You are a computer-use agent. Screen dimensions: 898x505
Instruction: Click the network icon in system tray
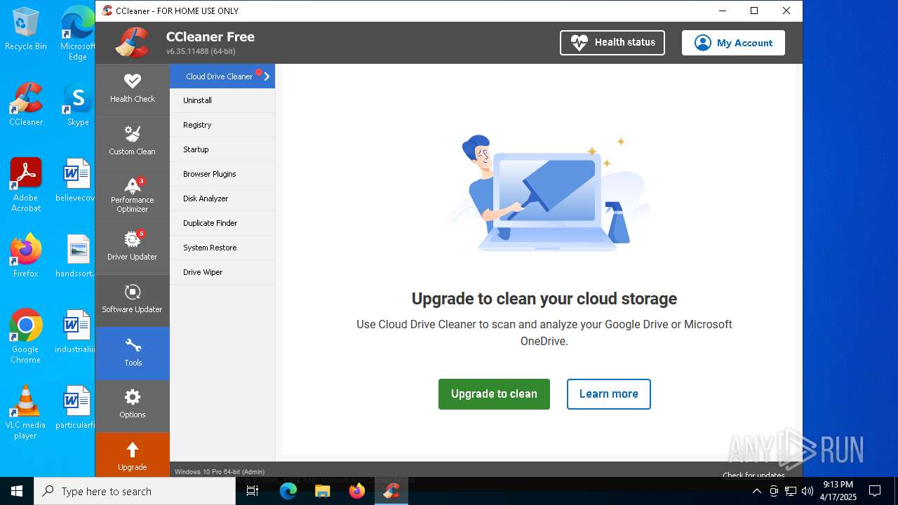click(x=791, y=491)
